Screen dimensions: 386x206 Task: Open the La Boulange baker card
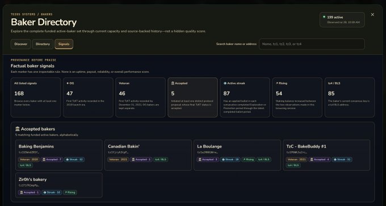pos(237,155)
